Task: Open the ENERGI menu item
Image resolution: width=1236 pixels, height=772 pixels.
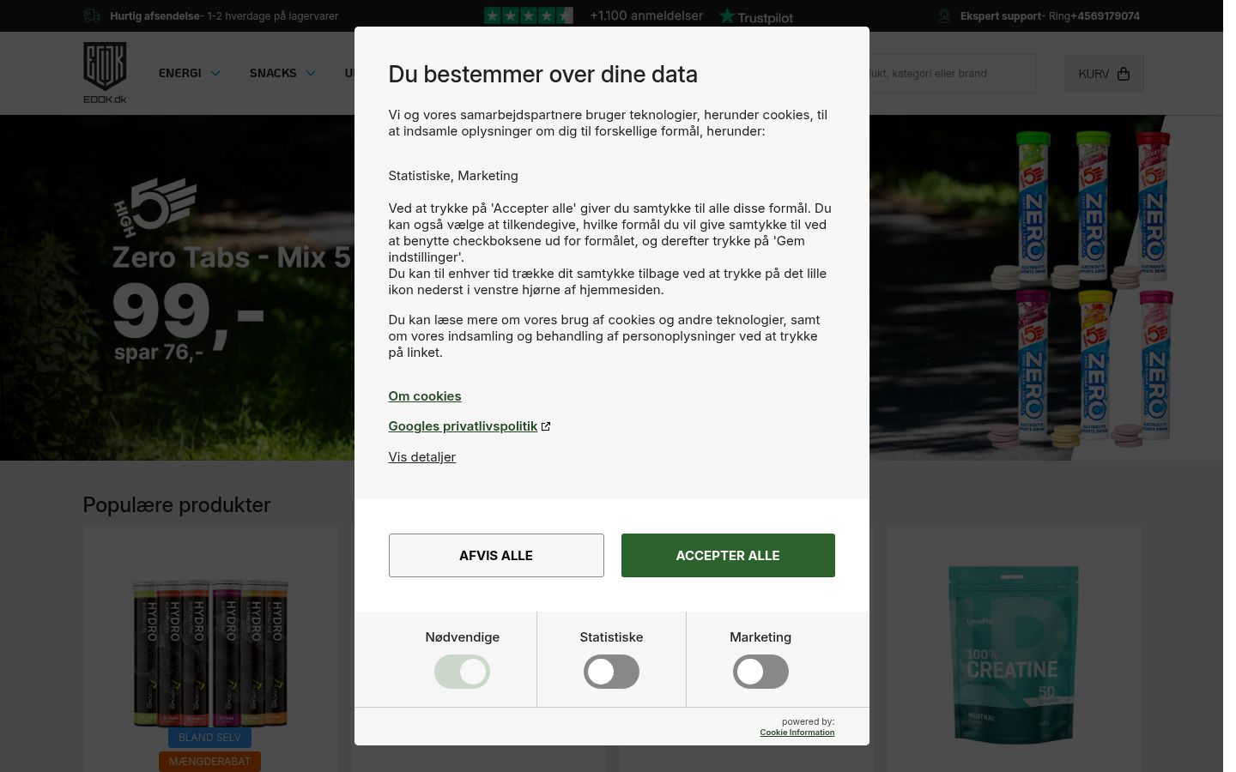Action: (179, 73)
